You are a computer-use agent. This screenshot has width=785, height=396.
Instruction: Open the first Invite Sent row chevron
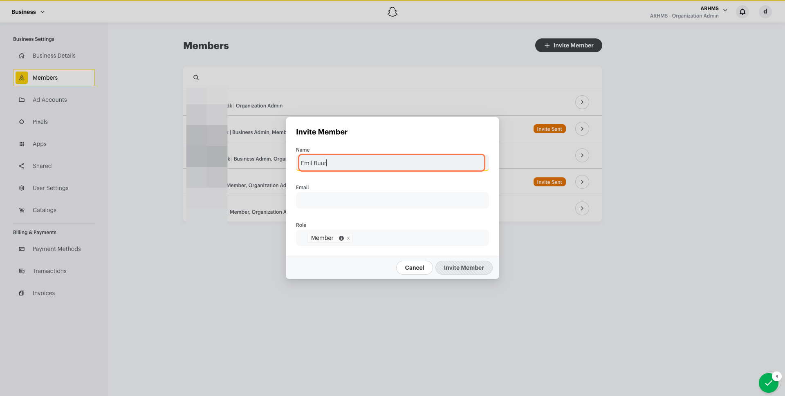582,129
